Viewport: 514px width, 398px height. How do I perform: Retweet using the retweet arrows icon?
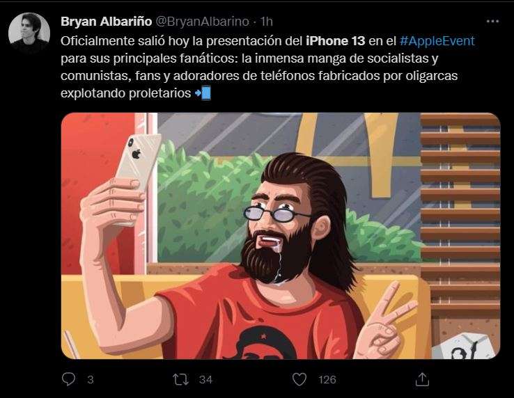click(180, 379)
